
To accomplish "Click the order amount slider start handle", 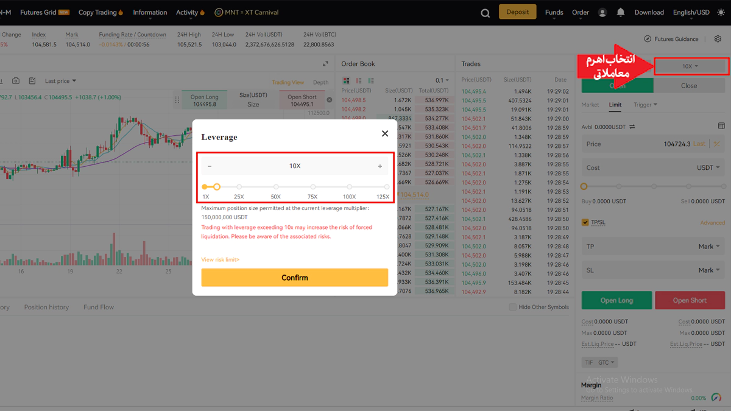I will [x=584, y=186].
